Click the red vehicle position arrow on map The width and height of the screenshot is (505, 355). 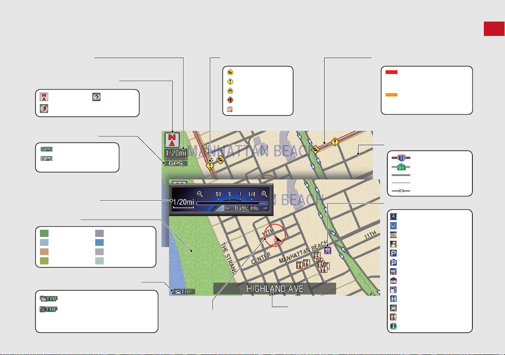[278, 240]
